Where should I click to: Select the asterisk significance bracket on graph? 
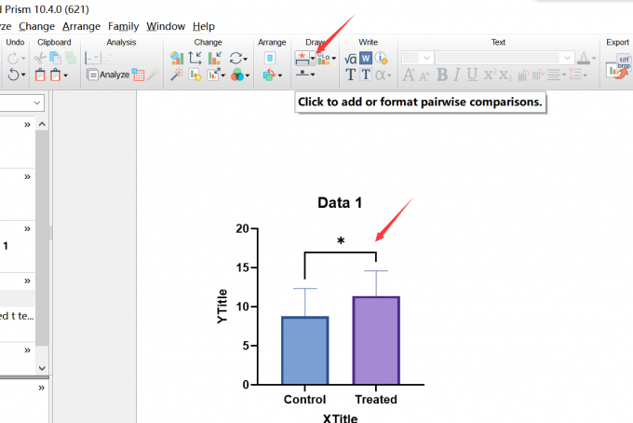[x=341, y=252]
